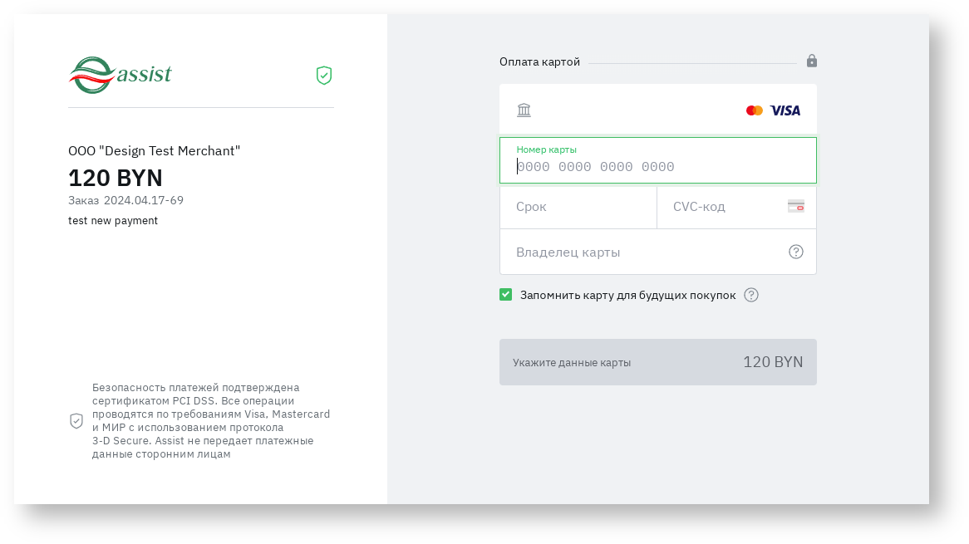The height and width of the screenshot is (544, 969).
Task: Select the CVC-код input field
Action: [x=723, y=207]
